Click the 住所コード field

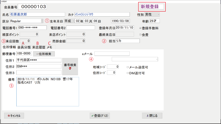[111, 73]
